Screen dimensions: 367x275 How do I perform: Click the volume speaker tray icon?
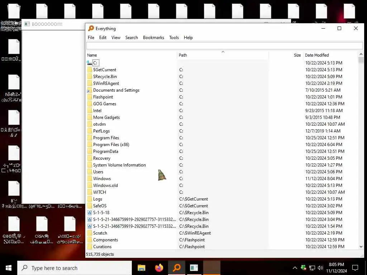tap(320, 268)
